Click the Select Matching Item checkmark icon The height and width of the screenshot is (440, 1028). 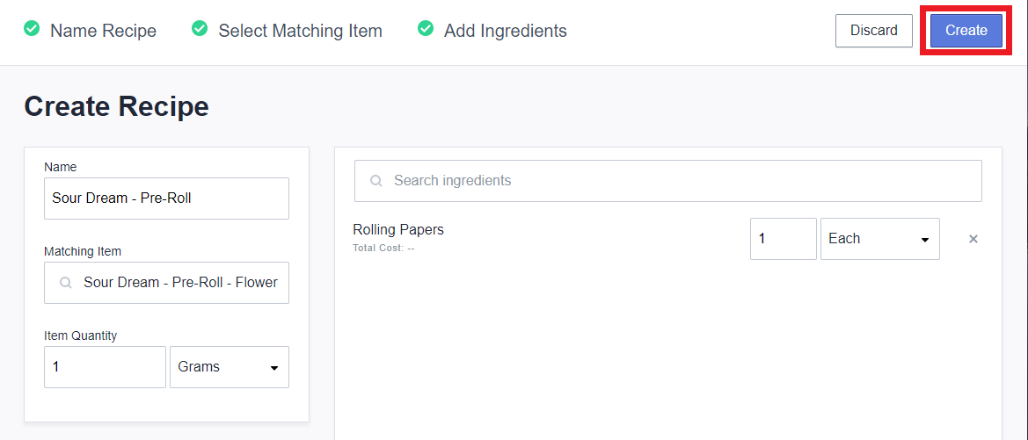click(x=200, y=29)
